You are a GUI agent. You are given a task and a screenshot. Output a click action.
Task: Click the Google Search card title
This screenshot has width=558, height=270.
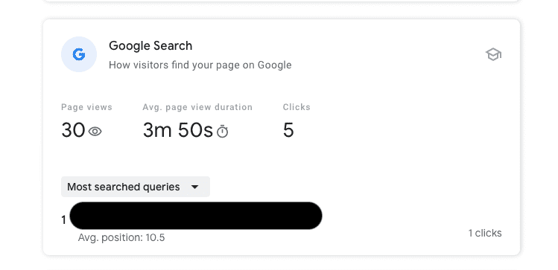(150, 45)
